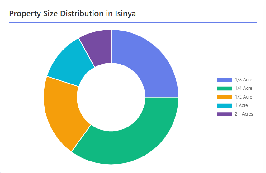Hide the "1/4 Acre" series via legend text

click(x=244, y=88)
